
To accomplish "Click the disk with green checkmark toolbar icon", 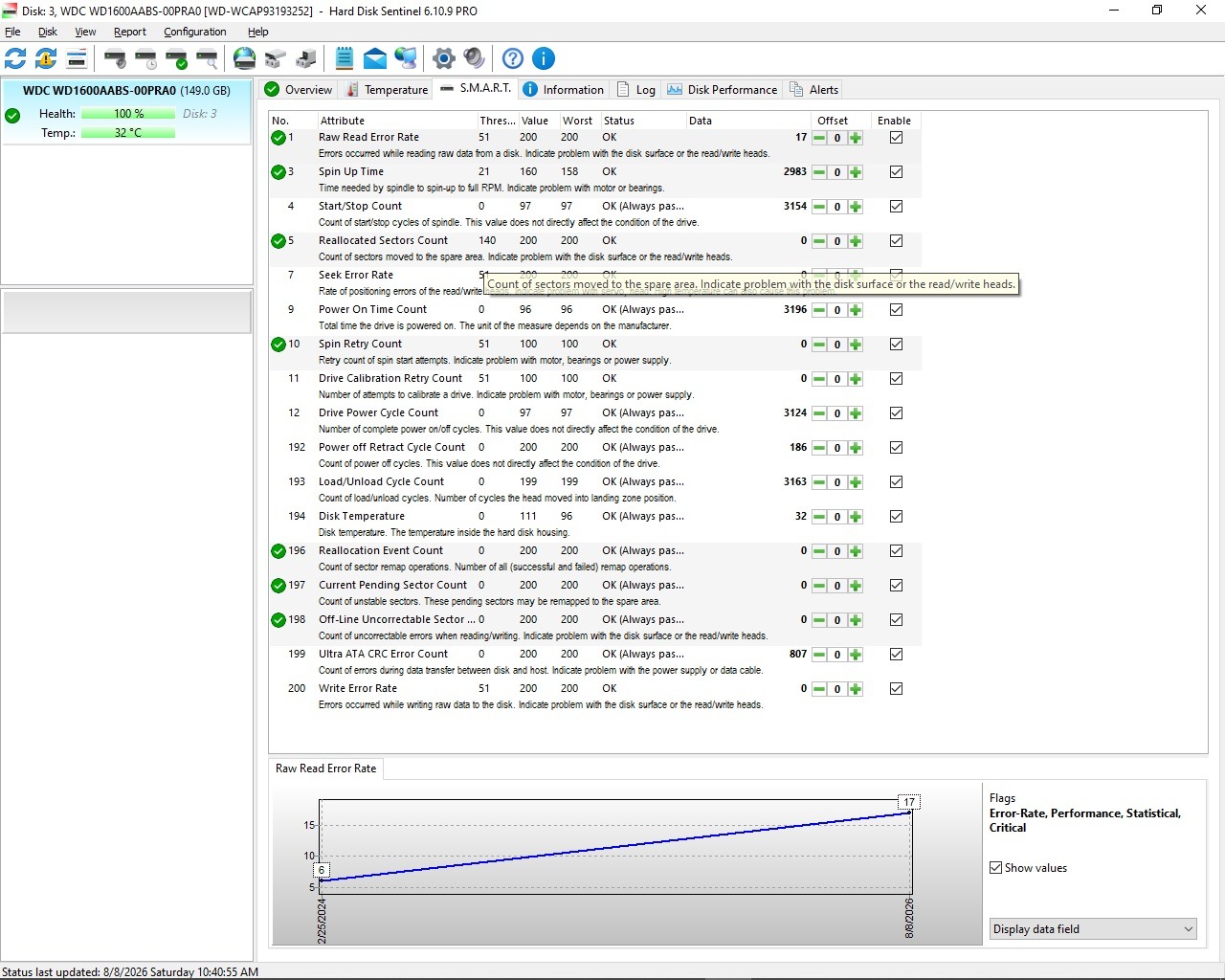I will (x=176, y=58).
